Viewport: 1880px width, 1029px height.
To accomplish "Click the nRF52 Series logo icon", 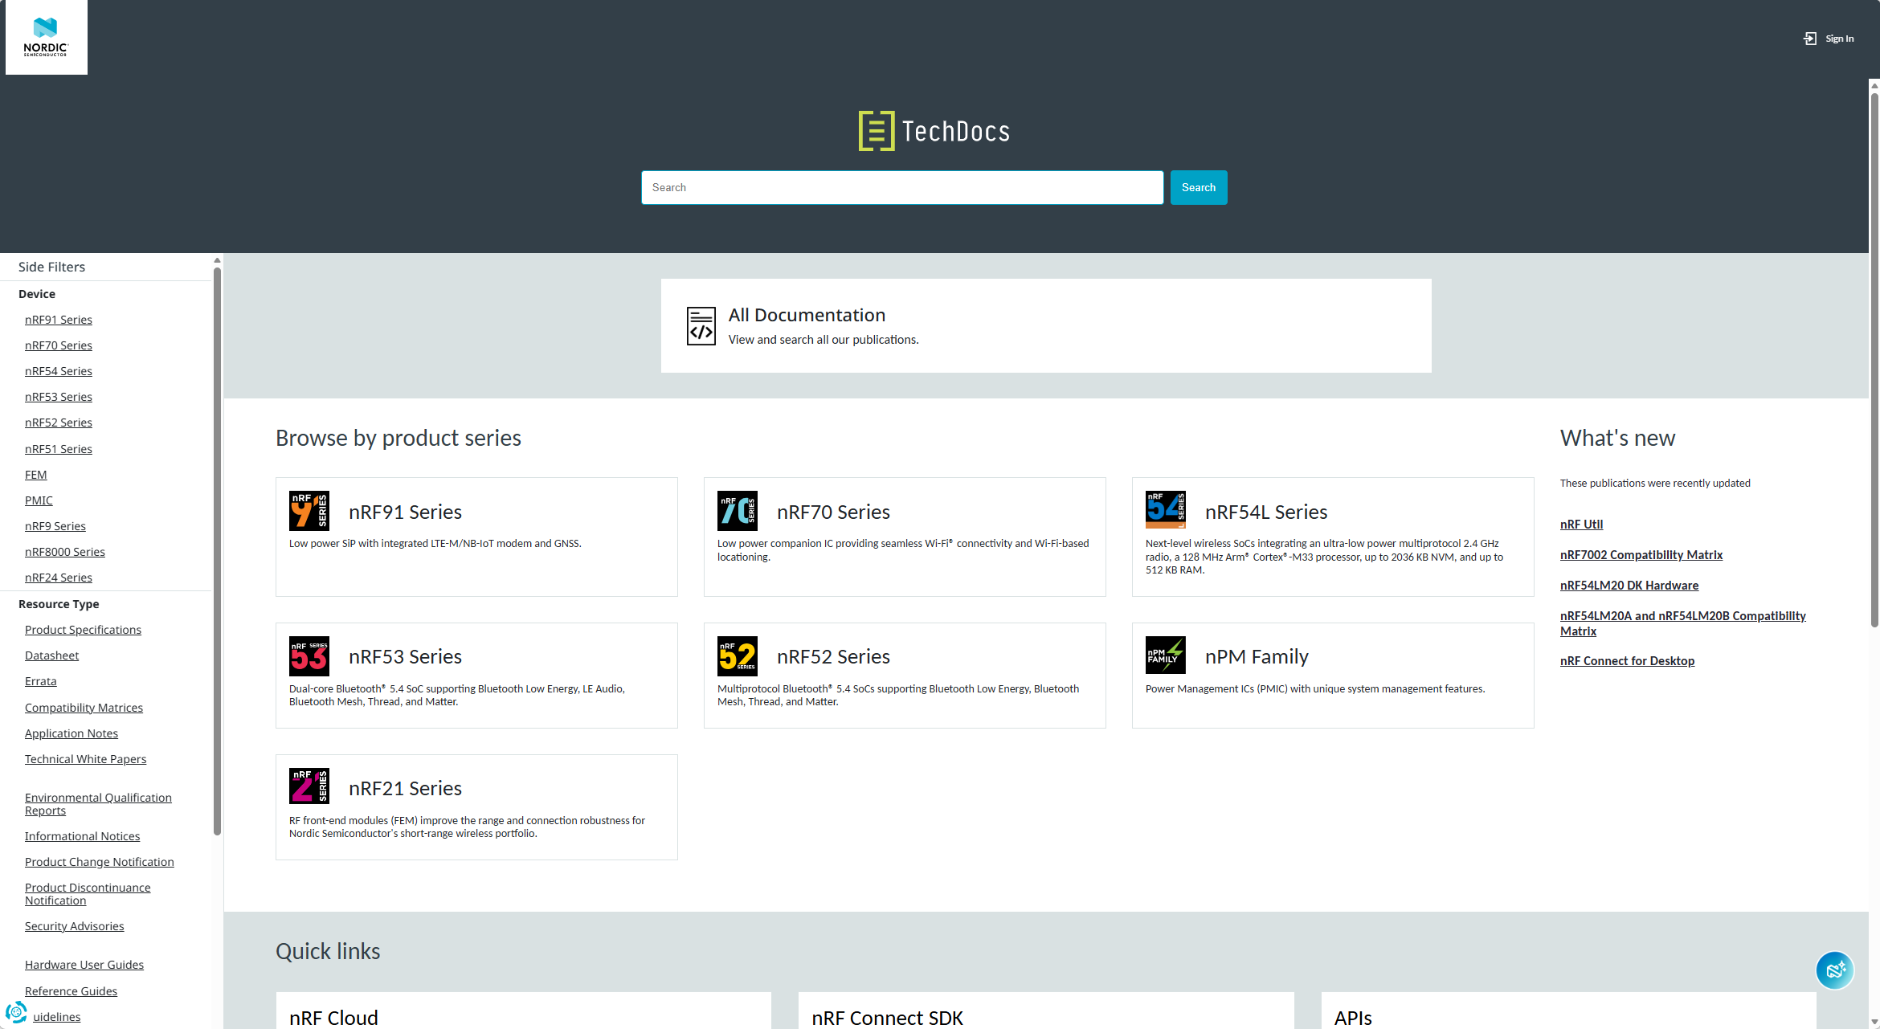I will [x=738, y=656].
